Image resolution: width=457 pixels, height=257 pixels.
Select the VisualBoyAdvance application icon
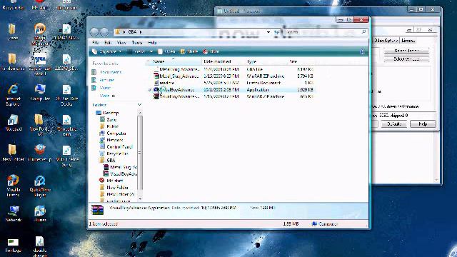pyautogui.click(x=156, y=90)
